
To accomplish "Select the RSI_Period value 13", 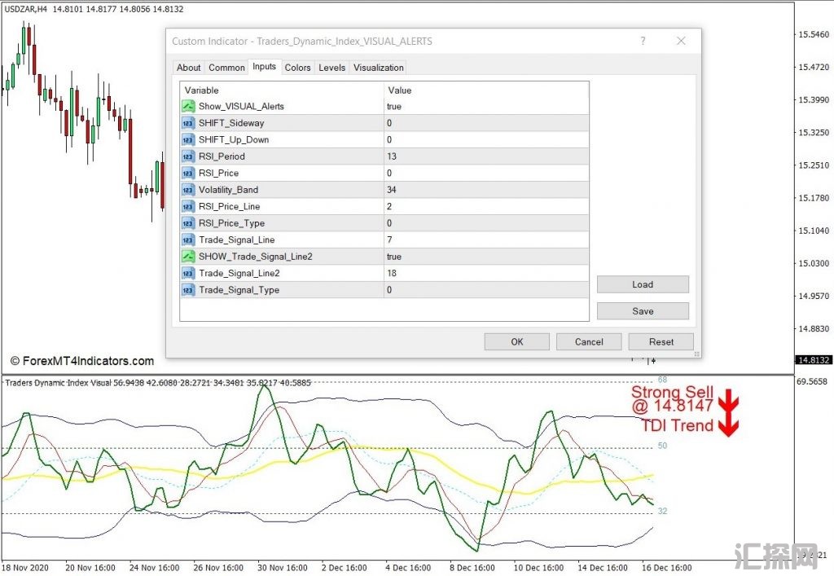I will coord(392,156).
